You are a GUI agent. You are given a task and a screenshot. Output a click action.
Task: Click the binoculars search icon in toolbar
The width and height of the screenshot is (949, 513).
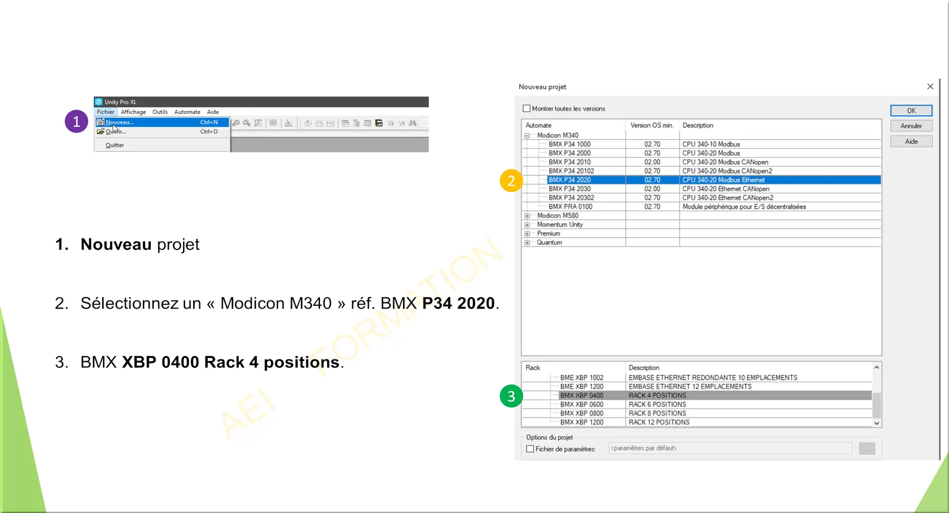coord(413,123)
